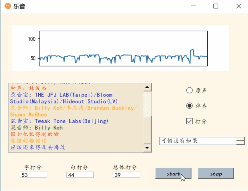
Task: Select the 伴奏 radio button
Action: click(189, 106)
